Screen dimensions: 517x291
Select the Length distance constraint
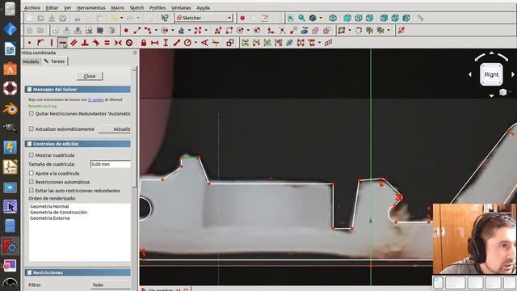[177, 43]
